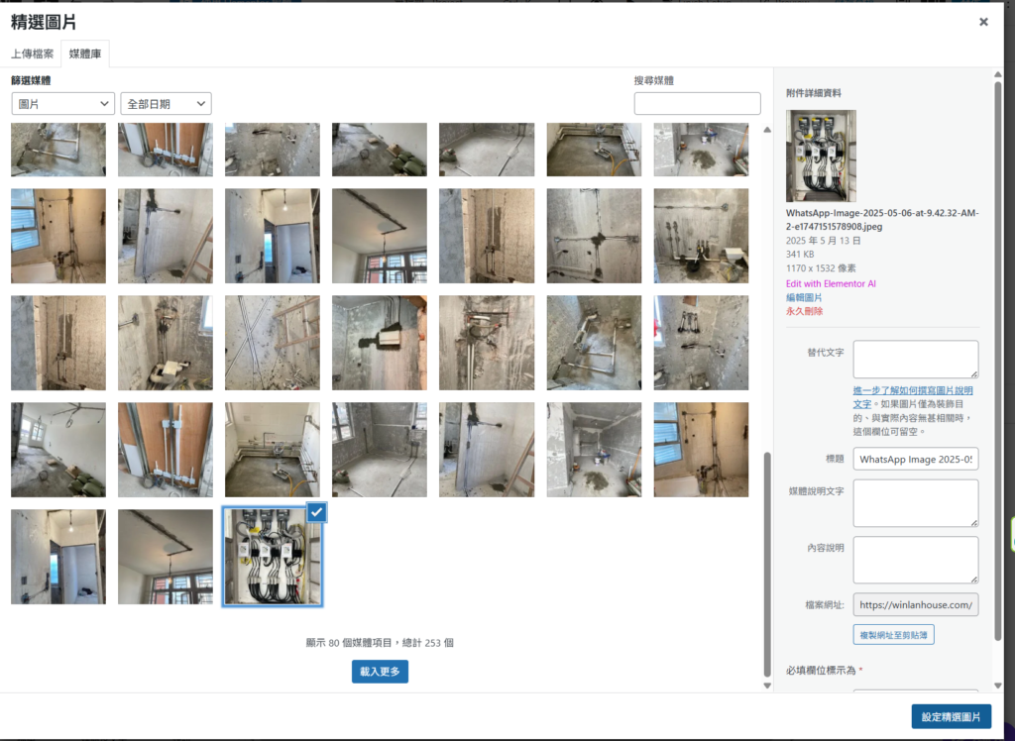The height and width of the screenshot is (741, 1015).
Task: Click the 編輯圖片 link
Action: pos(804,297)
